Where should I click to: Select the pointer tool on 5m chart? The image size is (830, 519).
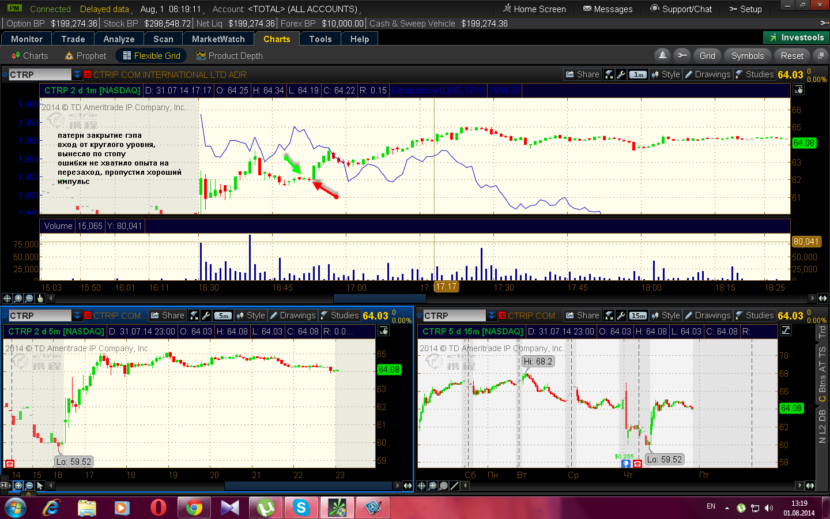coord(40,486)
